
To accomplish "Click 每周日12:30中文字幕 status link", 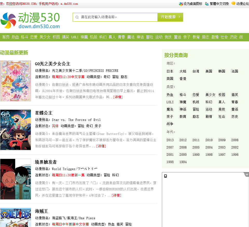I will (x=68, y=77).
